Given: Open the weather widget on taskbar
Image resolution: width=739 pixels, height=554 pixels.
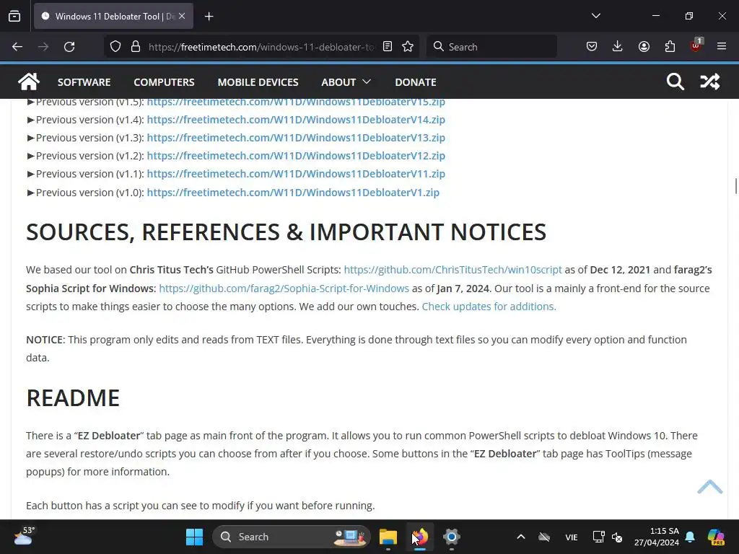Looking at the screenshot, I should coord(24,536).
